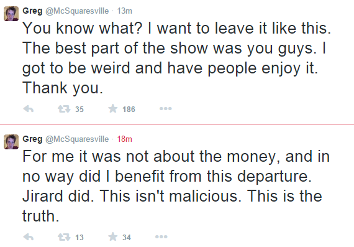Expand the tweet about the best part of the show

pyautogui.click(x=177, y=58)
